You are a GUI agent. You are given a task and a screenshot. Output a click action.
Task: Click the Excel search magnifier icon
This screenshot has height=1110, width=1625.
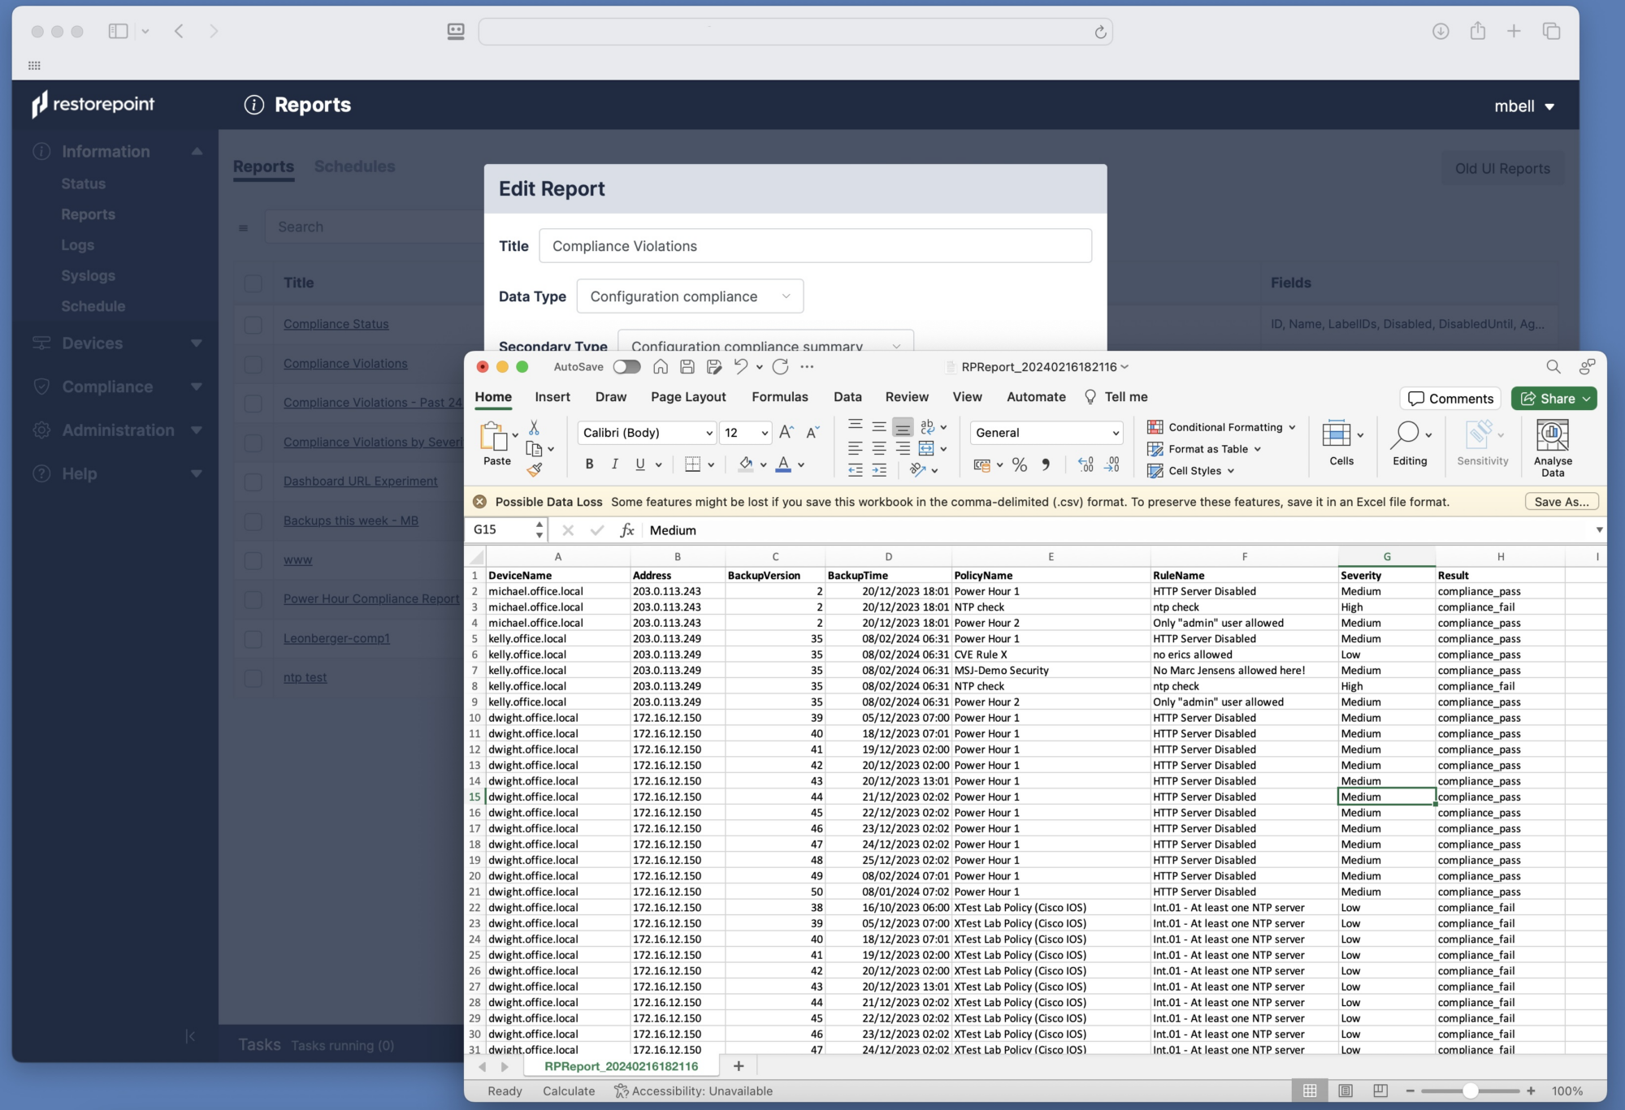(1553, 367)
